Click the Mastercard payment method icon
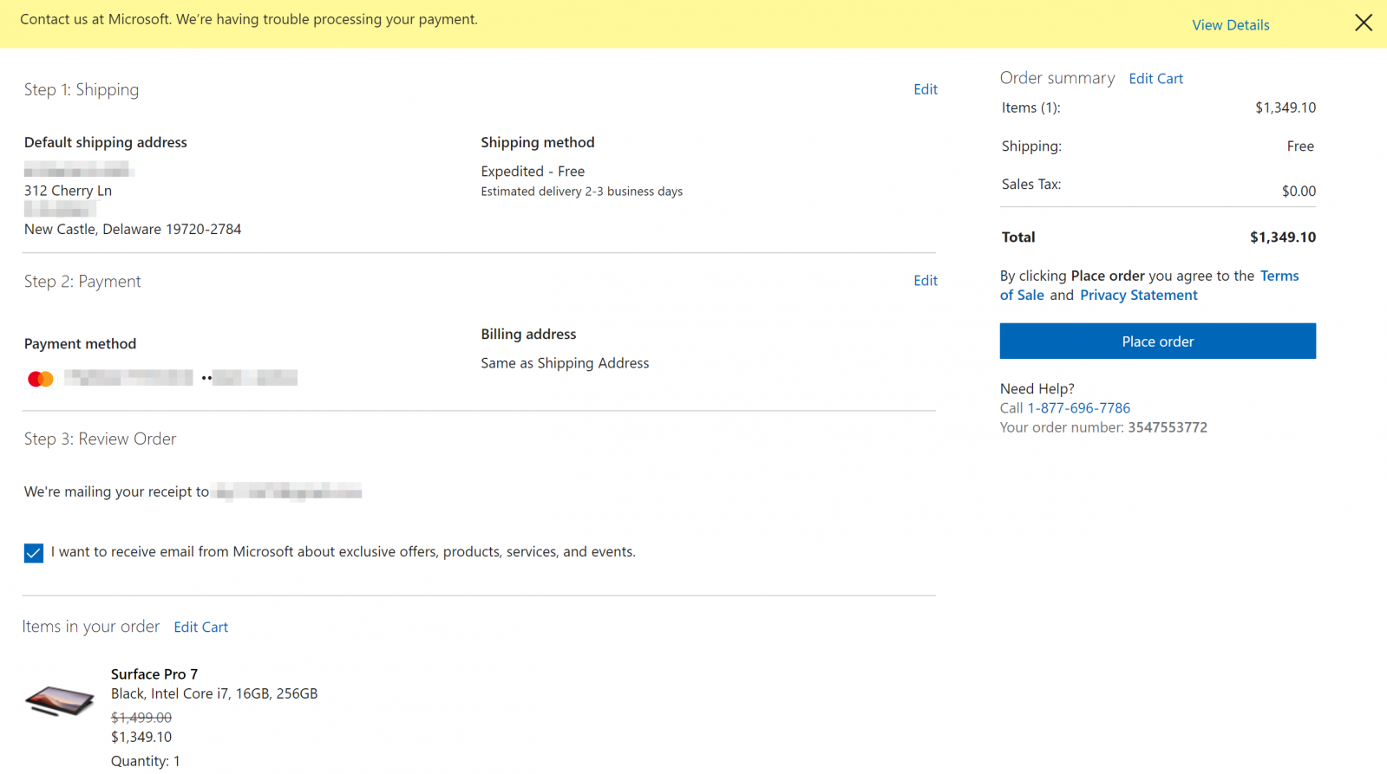This screenshot has height=774, width=1387. pos(41,379)
